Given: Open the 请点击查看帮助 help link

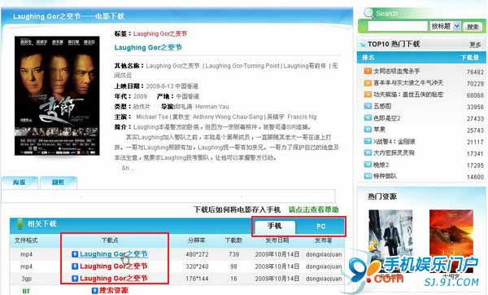Looking at the screenshot, I should click(x=313, y=209).
